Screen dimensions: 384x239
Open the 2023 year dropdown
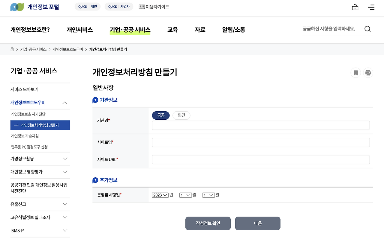[x=160, y=195]
